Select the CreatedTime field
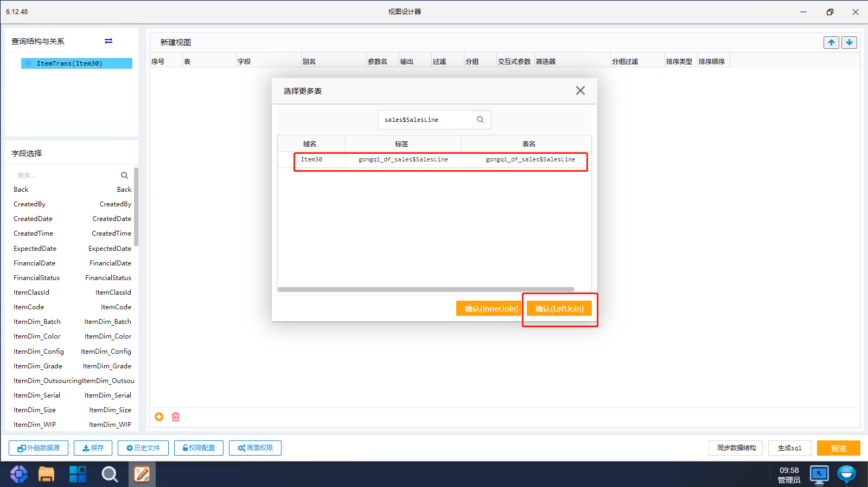This screenshot has width=868, height=487. [x=72, y=233]
